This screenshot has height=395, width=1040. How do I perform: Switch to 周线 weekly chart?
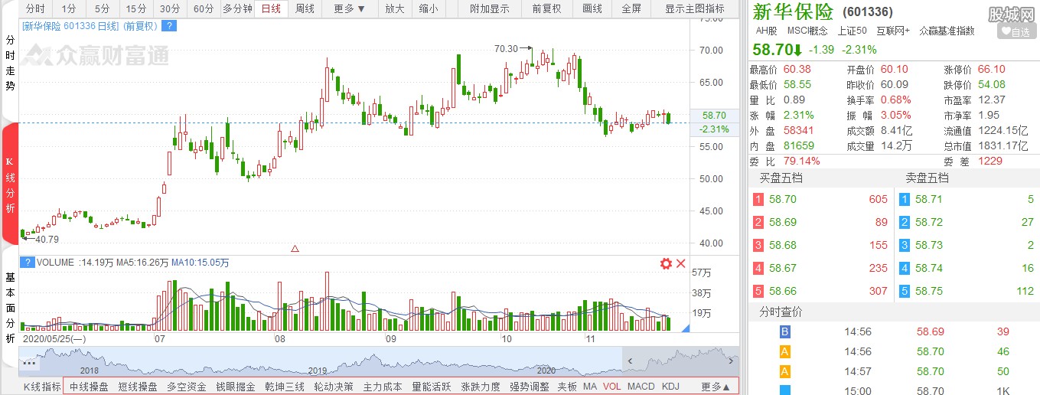(x=305, y=9)
